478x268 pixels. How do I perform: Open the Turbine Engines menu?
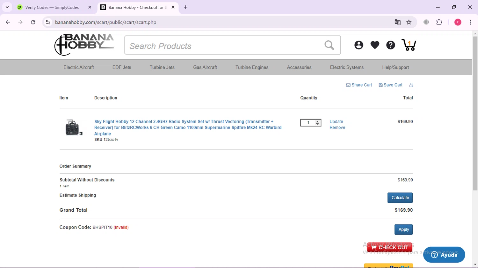click(x=252, y=67)
